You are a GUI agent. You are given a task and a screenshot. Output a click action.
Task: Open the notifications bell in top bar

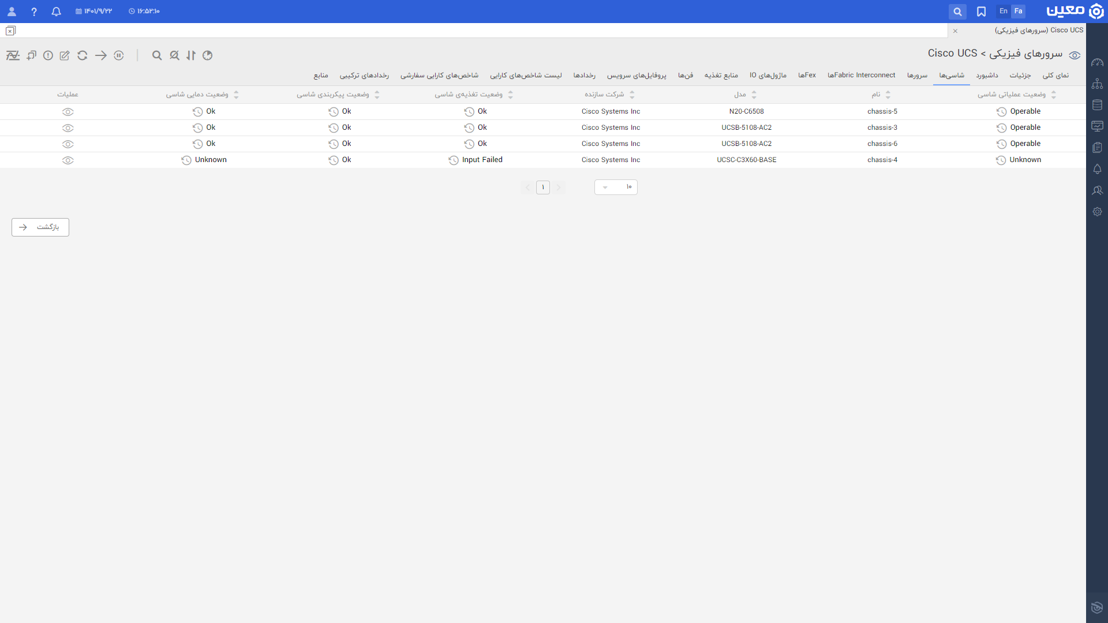tap(56, 12)
